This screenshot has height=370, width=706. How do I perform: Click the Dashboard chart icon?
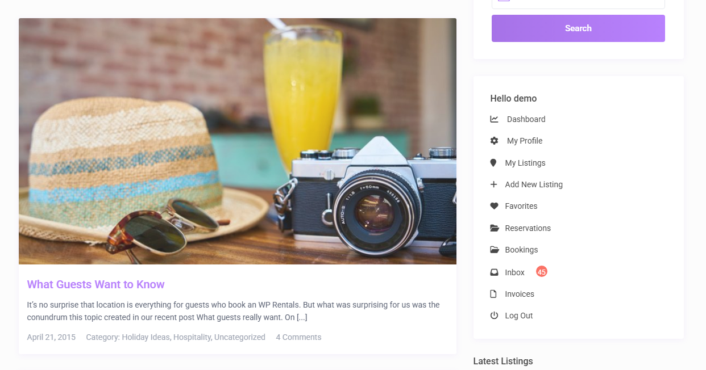[x=494, y=119]
